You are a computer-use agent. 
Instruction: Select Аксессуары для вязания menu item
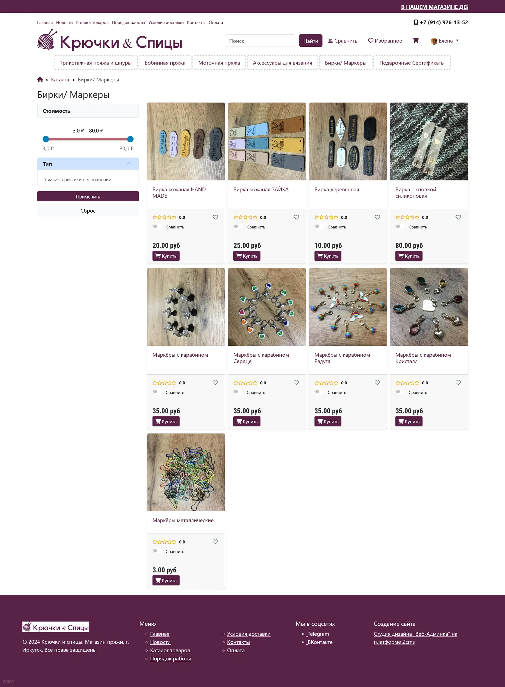point(282,63)
